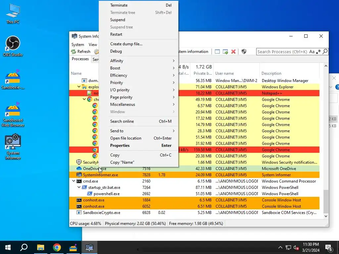Open the Windows Start menu
Image resolution: width=339 pixels, height=254 pixels.
(8, 247)
